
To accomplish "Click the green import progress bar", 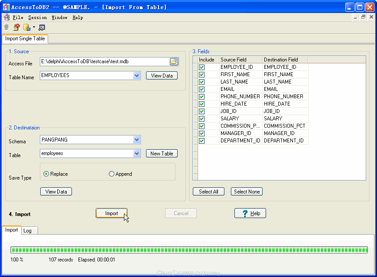I will point(189,250).
